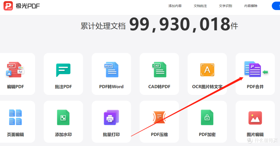Screen dimensions: 280x146
Task: Click the 极光PDF red logo icon
Action: tap(8, 6)
